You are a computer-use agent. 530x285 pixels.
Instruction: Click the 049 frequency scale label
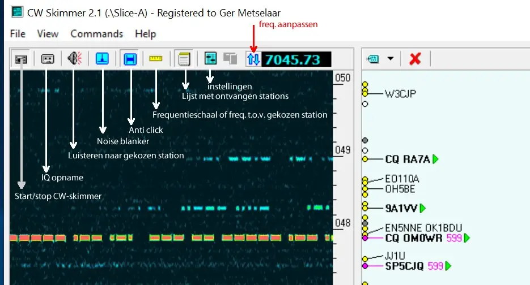click(x=343, y=150)
